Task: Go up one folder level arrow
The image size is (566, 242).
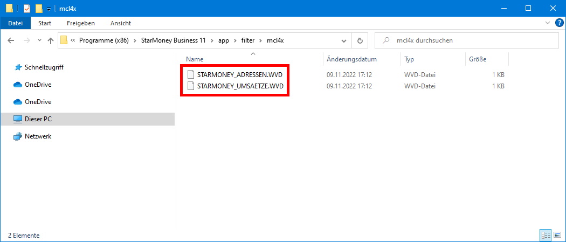Action: click(51, 41)
